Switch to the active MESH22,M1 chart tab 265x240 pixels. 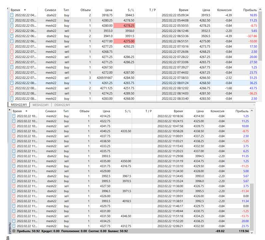pyautogui.click(x=19, y=105)
